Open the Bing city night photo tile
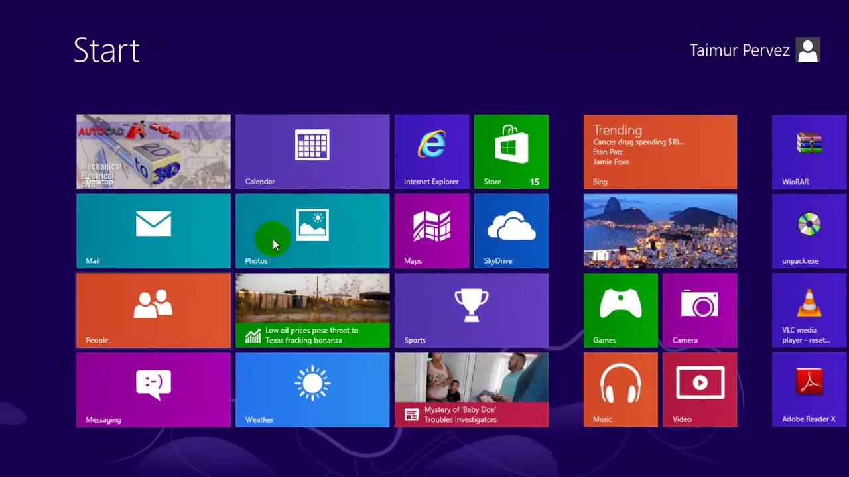Screen dimensions: 849x477 click(660, 231)
